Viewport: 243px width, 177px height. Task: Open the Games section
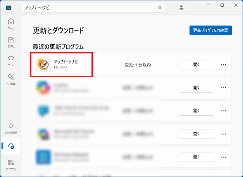tap(11, 61)
